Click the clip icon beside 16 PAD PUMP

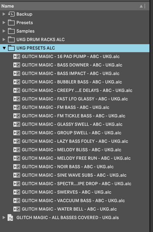tap(16, 56)
